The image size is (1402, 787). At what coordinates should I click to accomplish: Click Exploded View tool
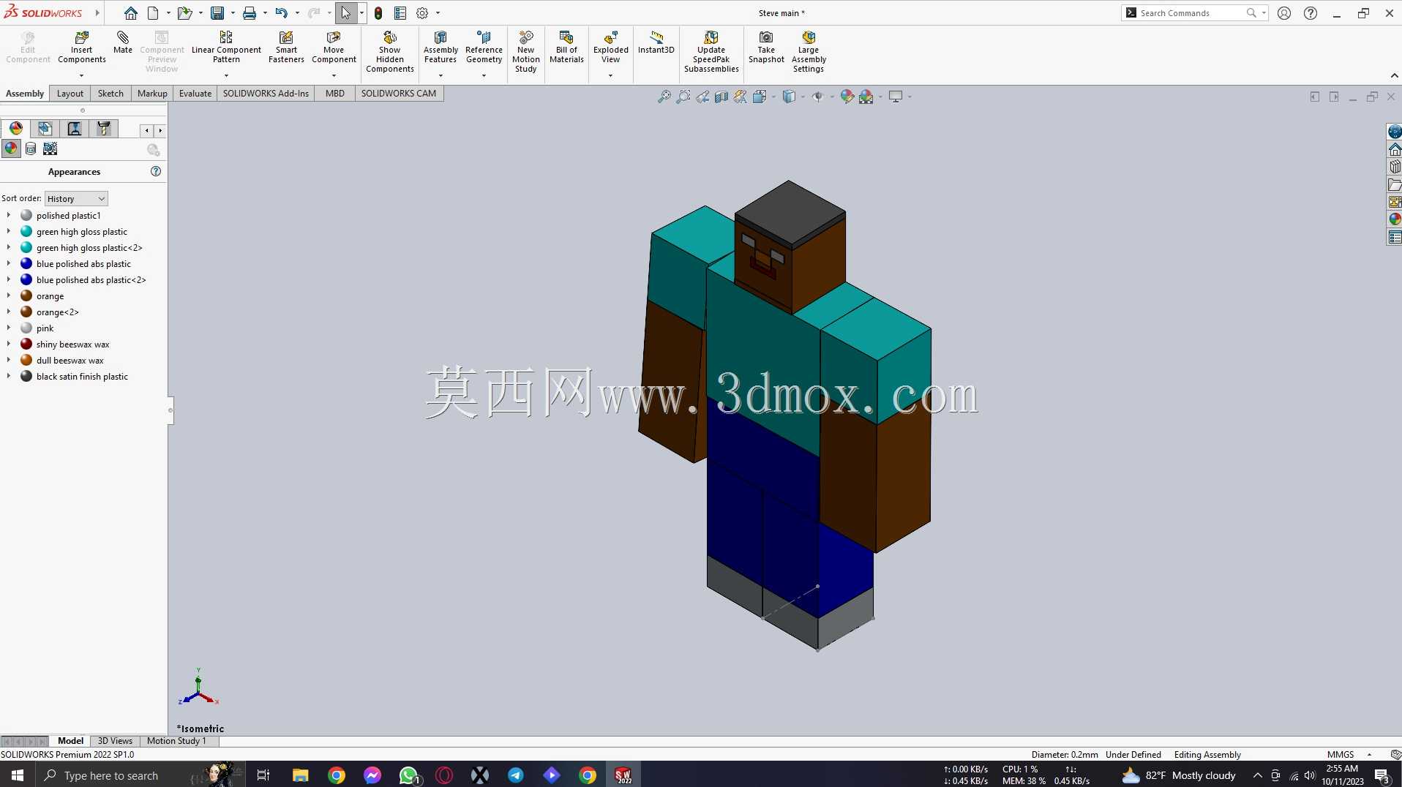click(610, 48)
